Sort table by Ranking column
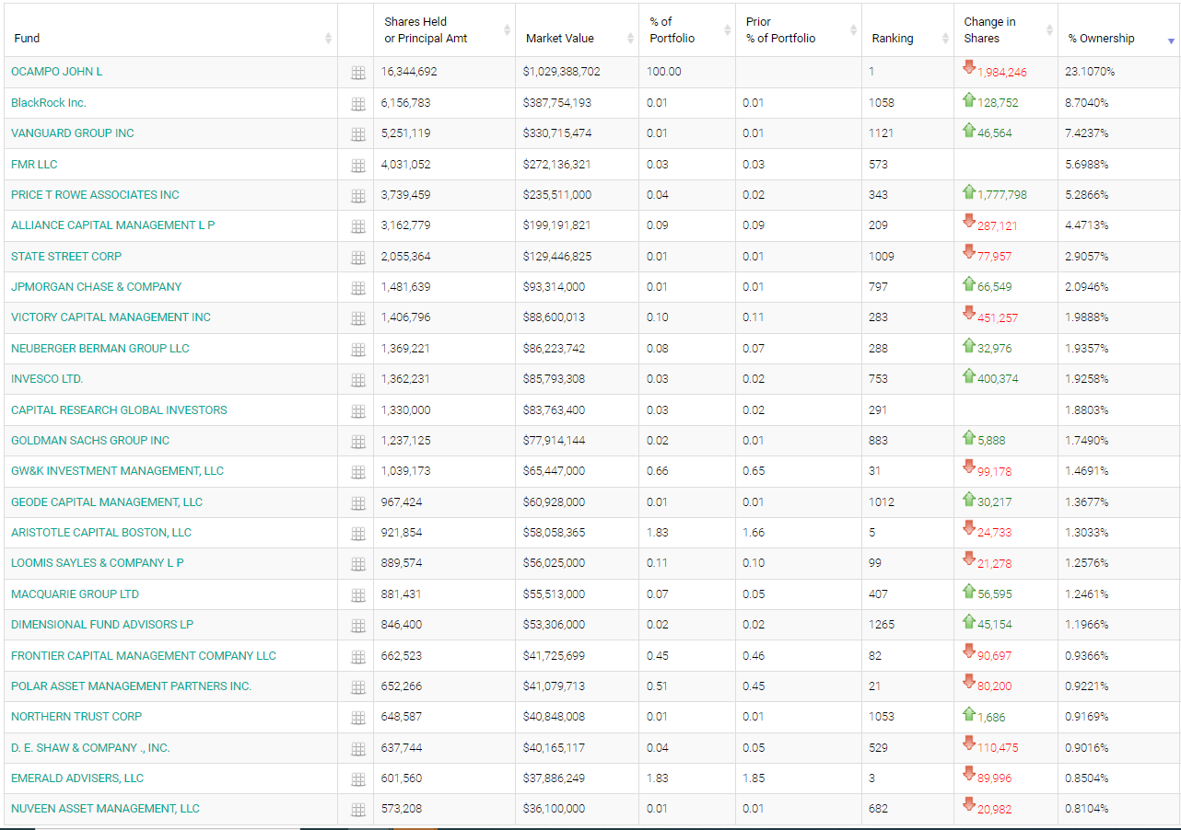The image size is (1181, 830). pyautogui.click(x=907, y=30)
